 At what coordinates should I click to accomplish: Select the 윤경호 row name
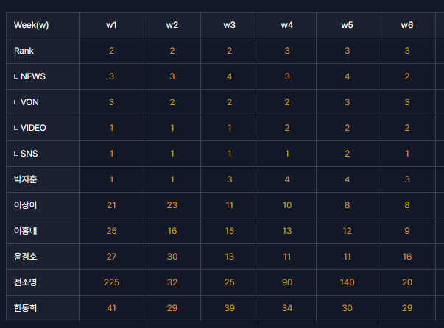click(x=26, y=257)
